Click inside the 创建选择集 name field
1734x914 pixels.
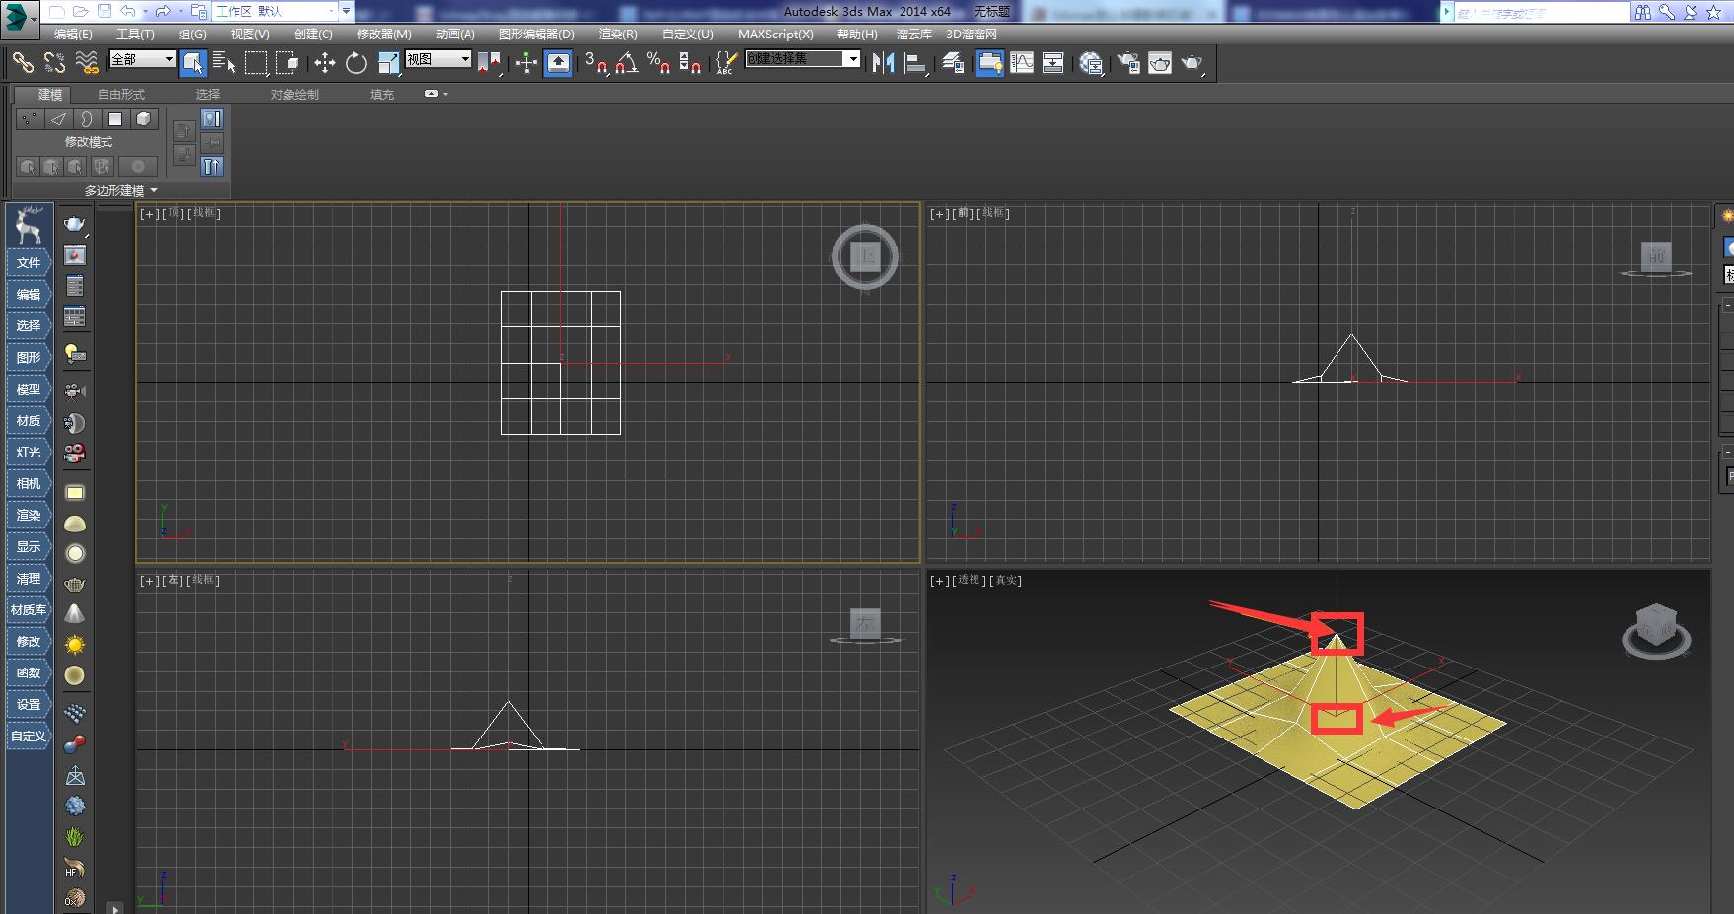(794, 58)
